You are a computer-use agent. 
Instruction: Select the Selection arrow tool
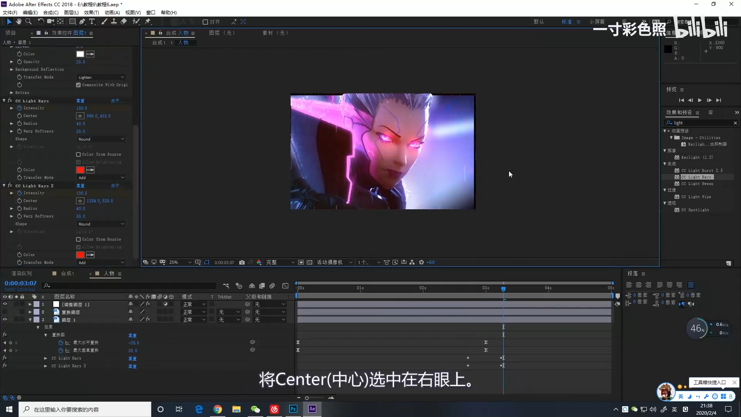pos(9,22)
